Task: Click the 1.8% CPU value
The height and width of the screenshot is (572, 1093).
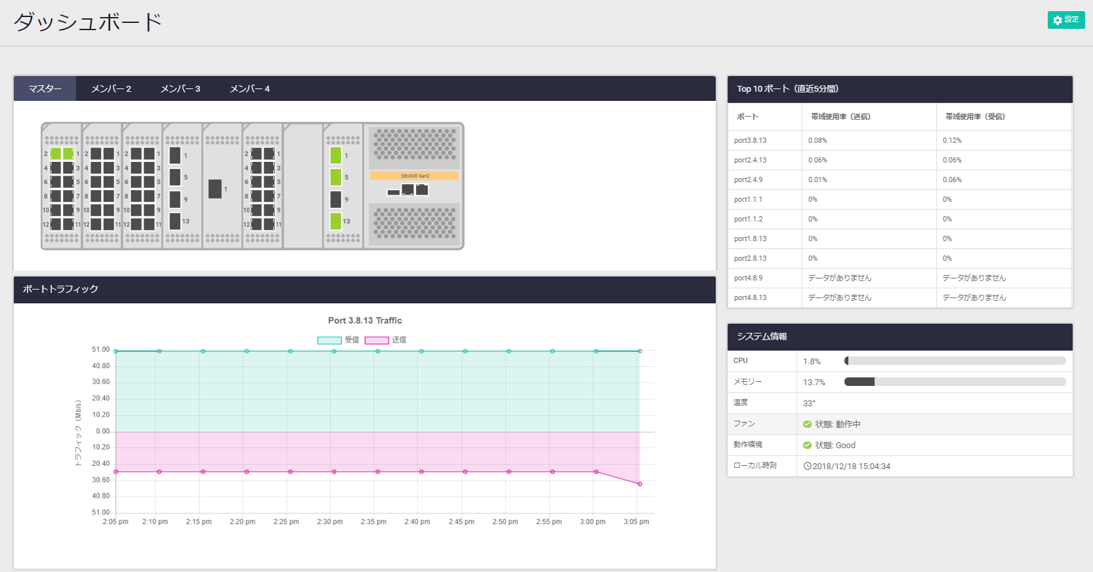Action: tap(812, 361)
